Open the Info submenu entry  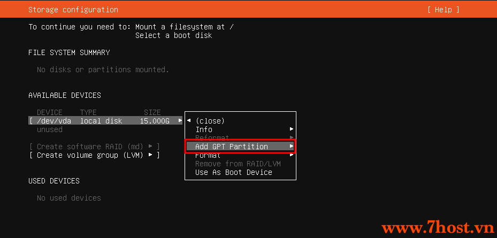pyautogui.click(x=204, y=129)
